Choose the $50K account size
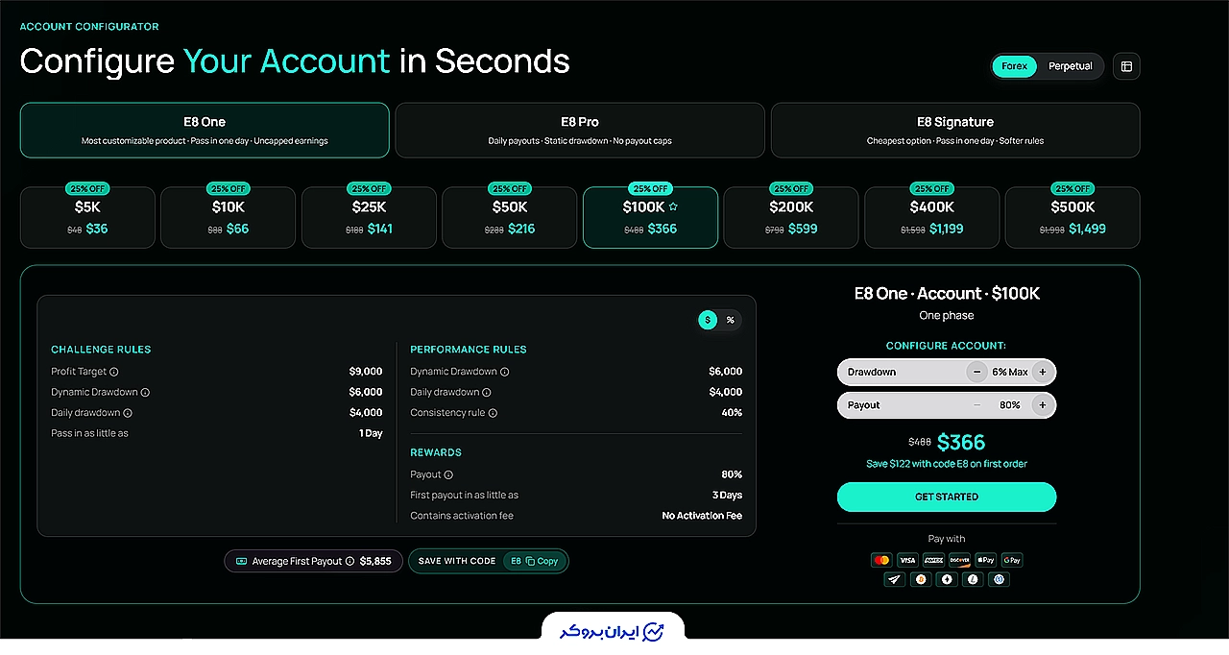 (x=510, y=217)
